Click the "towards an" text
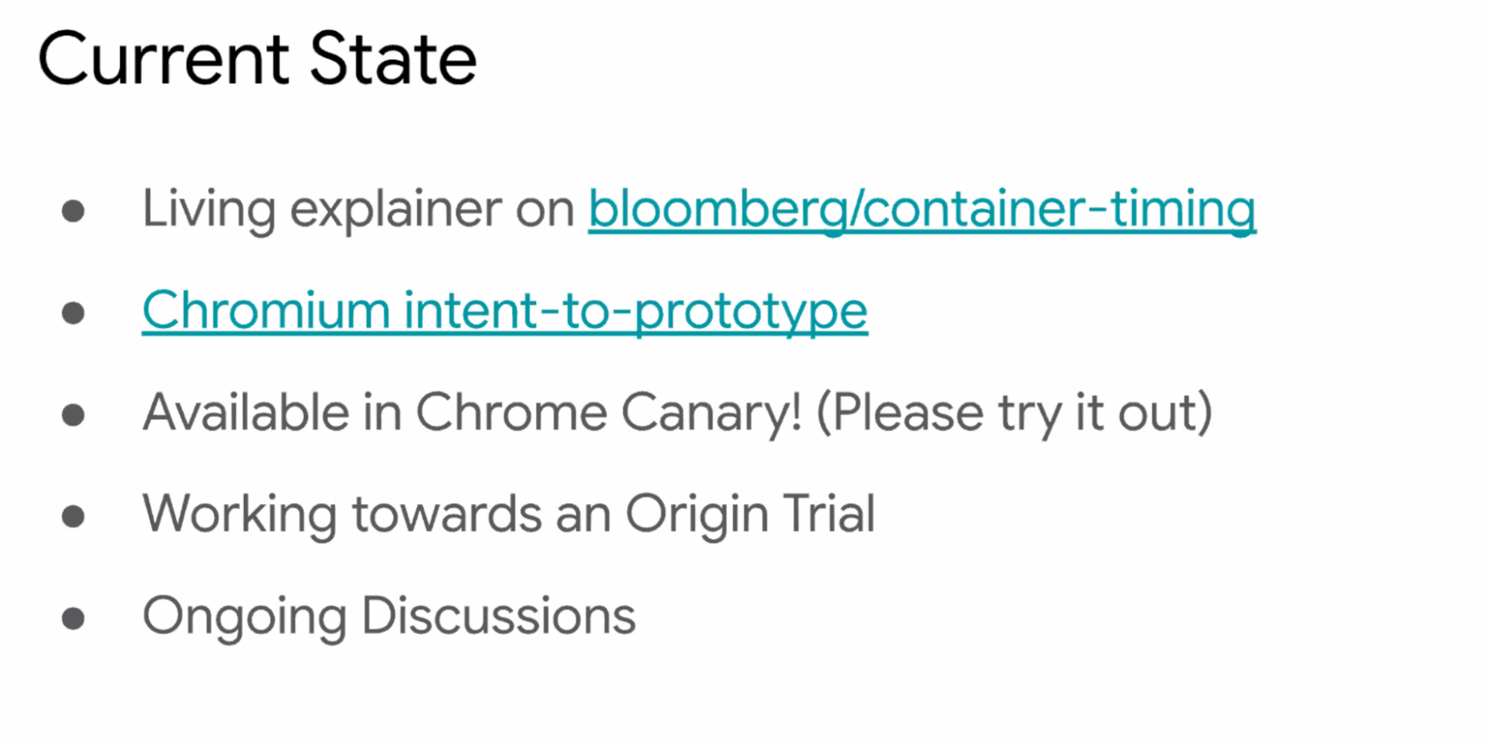 (x=482, y=514)
